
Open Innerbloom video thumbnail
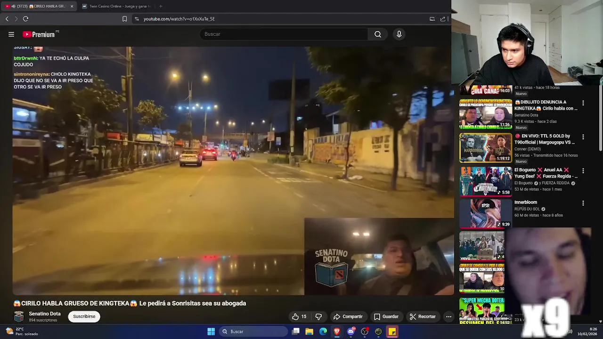[486, 214]
